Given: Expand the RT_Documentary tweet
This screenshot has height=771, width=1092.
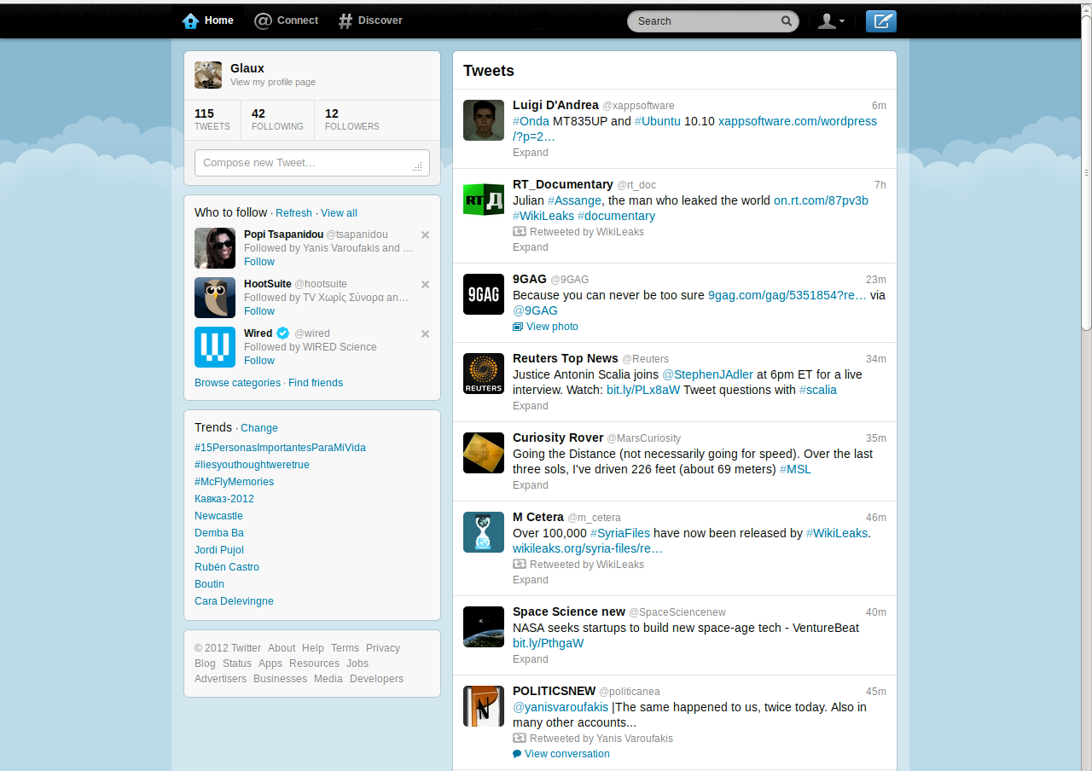Looking at the screenshot, I should pyautogui.click(x=531, y=247).
